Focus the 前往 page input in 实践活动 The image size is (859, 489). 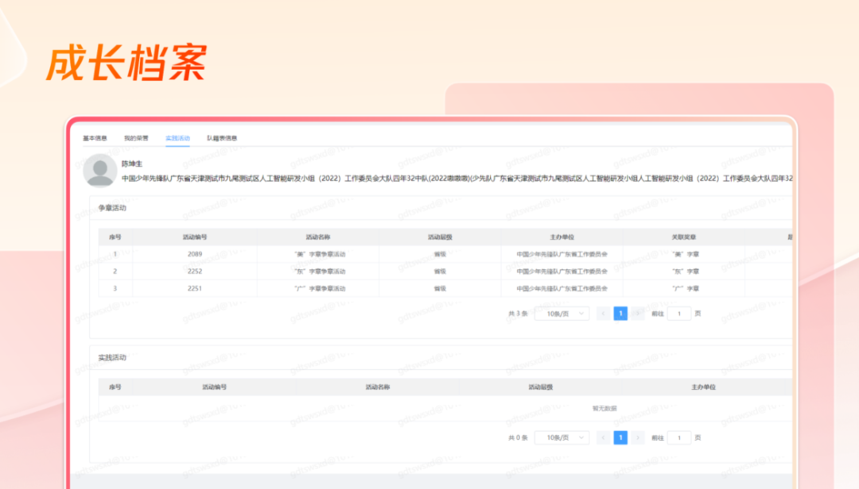click(x=679, y=437)
